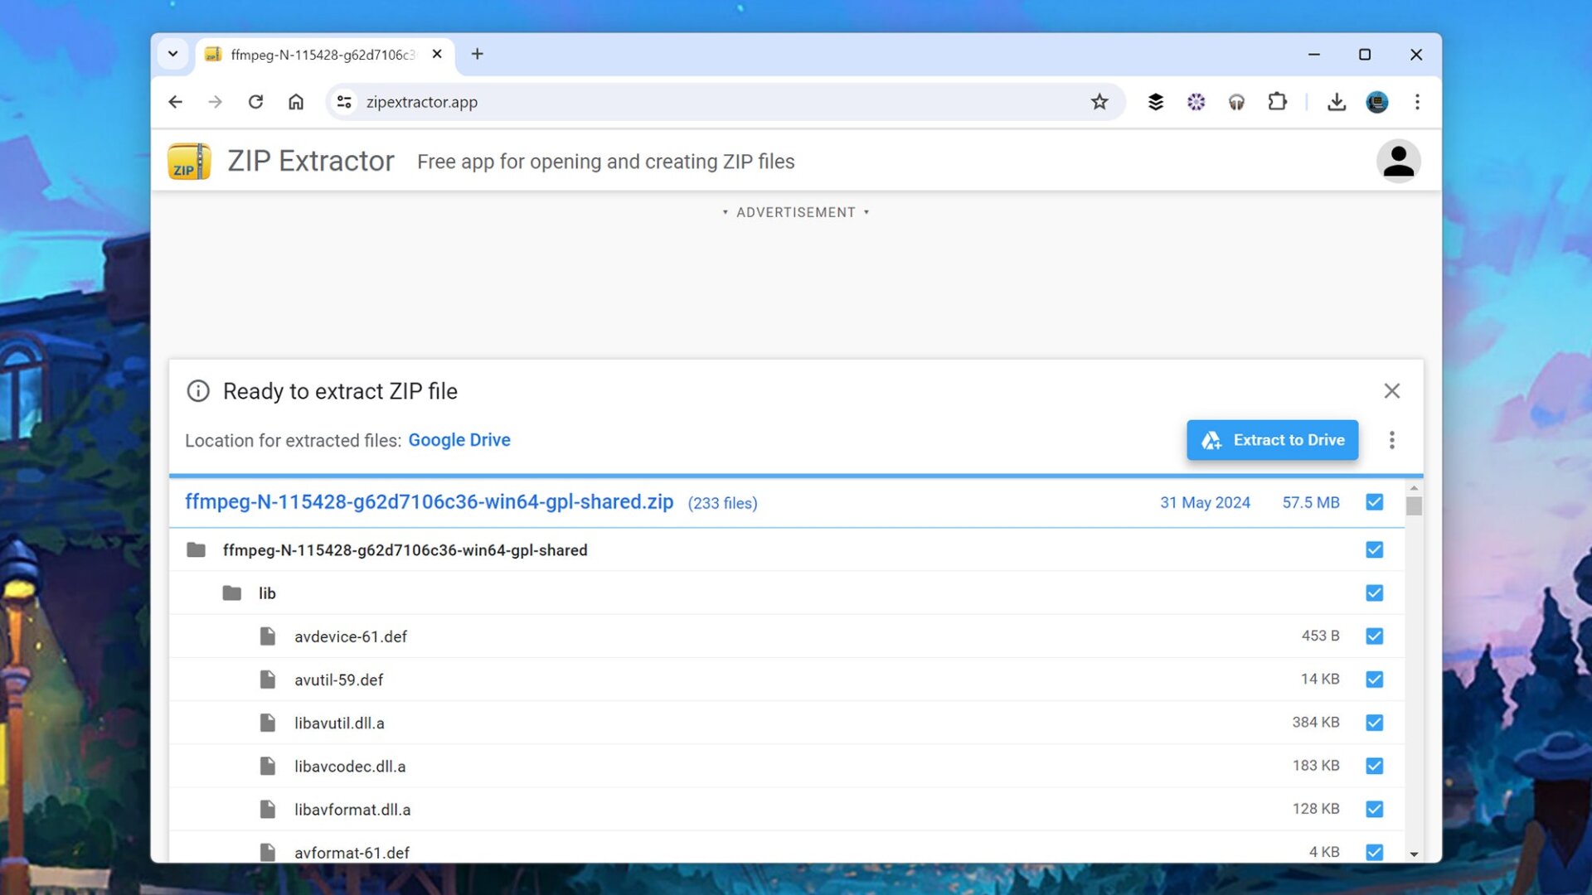The image size is (1592, 895).
Task: Open the Chrome downloads icon
Action: click(x=1336, y=101)
